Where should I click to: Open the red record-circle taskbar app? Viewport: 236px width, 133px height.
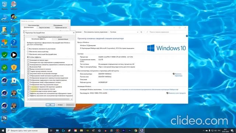tap(118, 130)
